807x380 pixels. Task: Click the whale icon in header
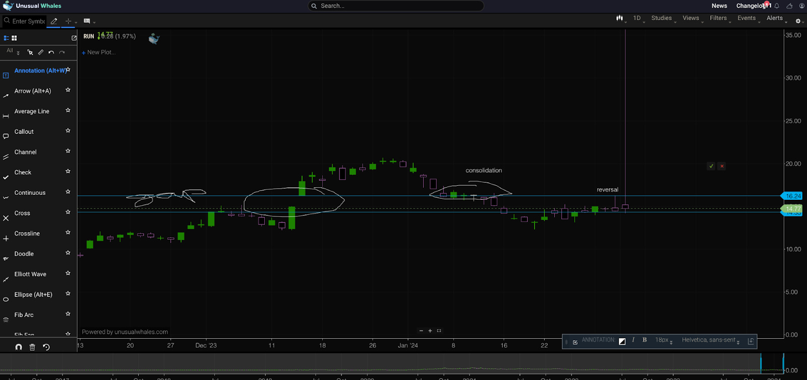[789, 6]
